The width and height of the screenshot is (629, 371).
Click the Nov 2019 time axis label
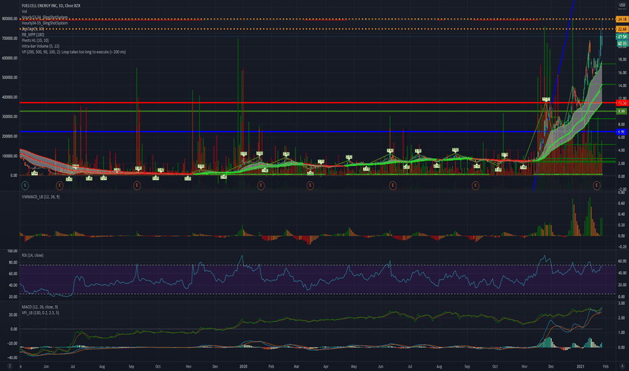(x=188, y=366)
